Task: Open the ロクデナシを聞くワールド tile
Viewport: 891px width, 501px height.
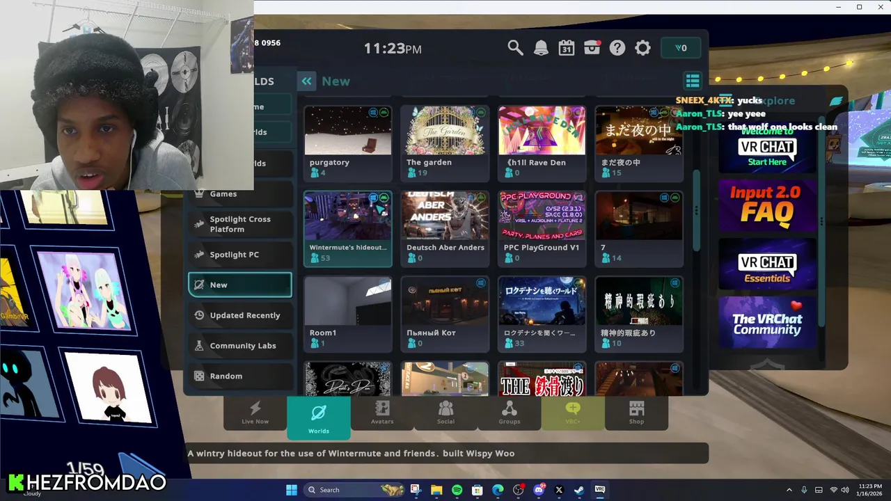Action: pyautogui.click(x=542, y=314)
